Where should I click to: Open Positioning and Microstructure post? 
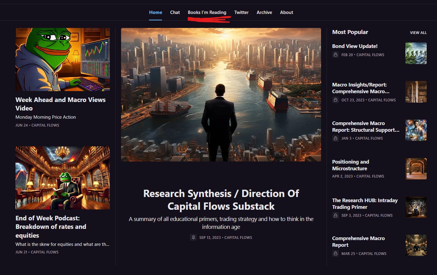coord(351,165)
